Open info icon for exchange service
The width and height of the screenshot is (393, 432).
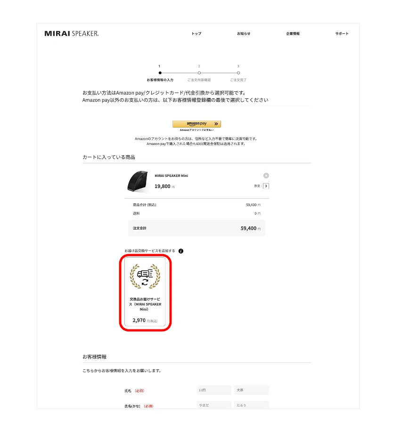point(180,251)
